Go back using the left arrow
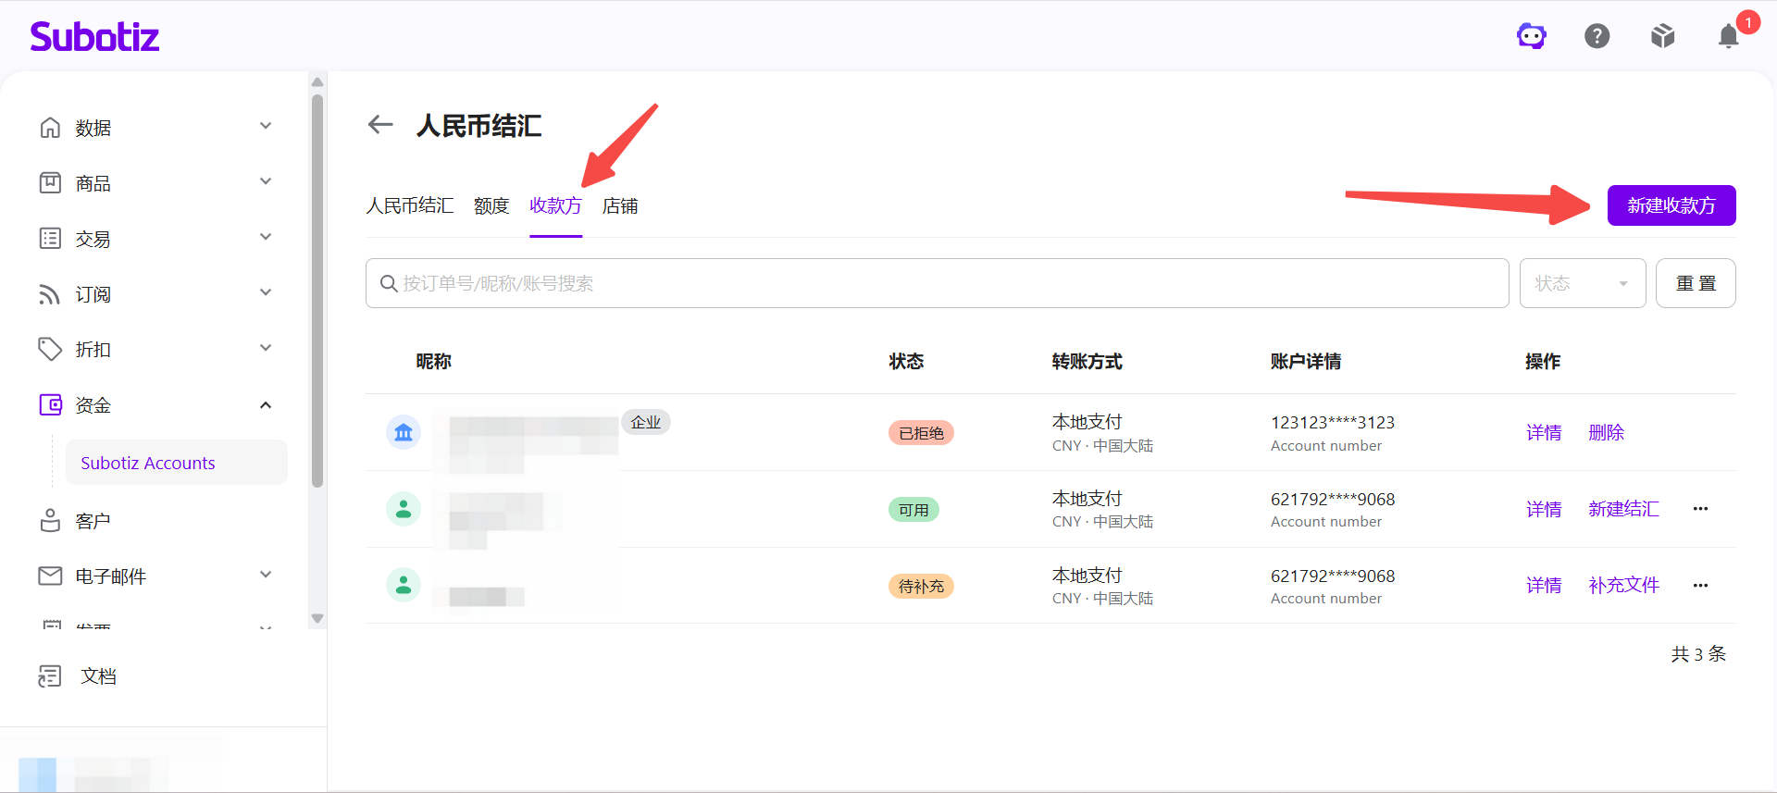The height and width of the screenshot is (793, 1777). (380, 124)
